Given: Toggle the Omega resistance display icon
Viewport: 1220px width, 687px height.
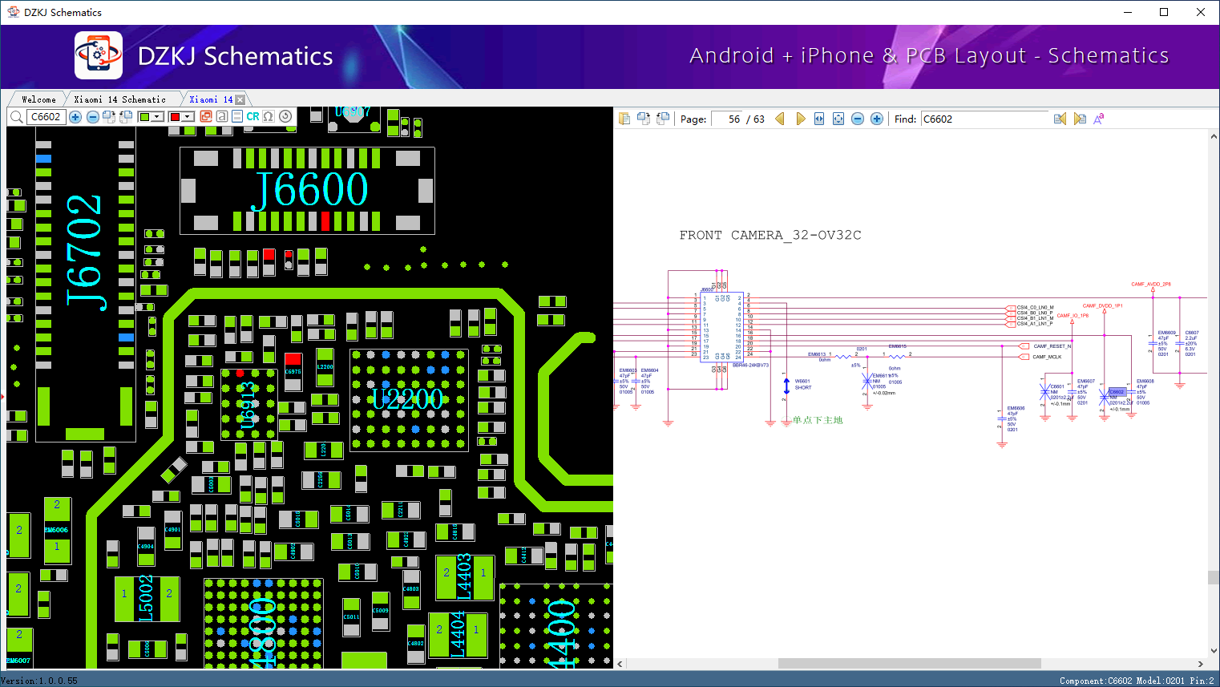Looking at the screenshot, I should [x=269, y=117].
